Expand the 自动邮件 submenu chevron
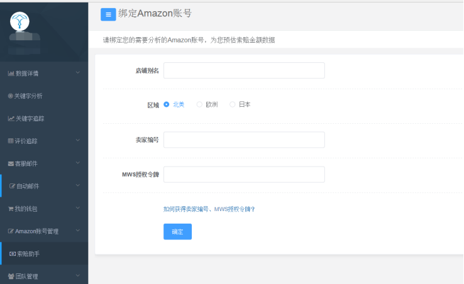 [78, 185]
